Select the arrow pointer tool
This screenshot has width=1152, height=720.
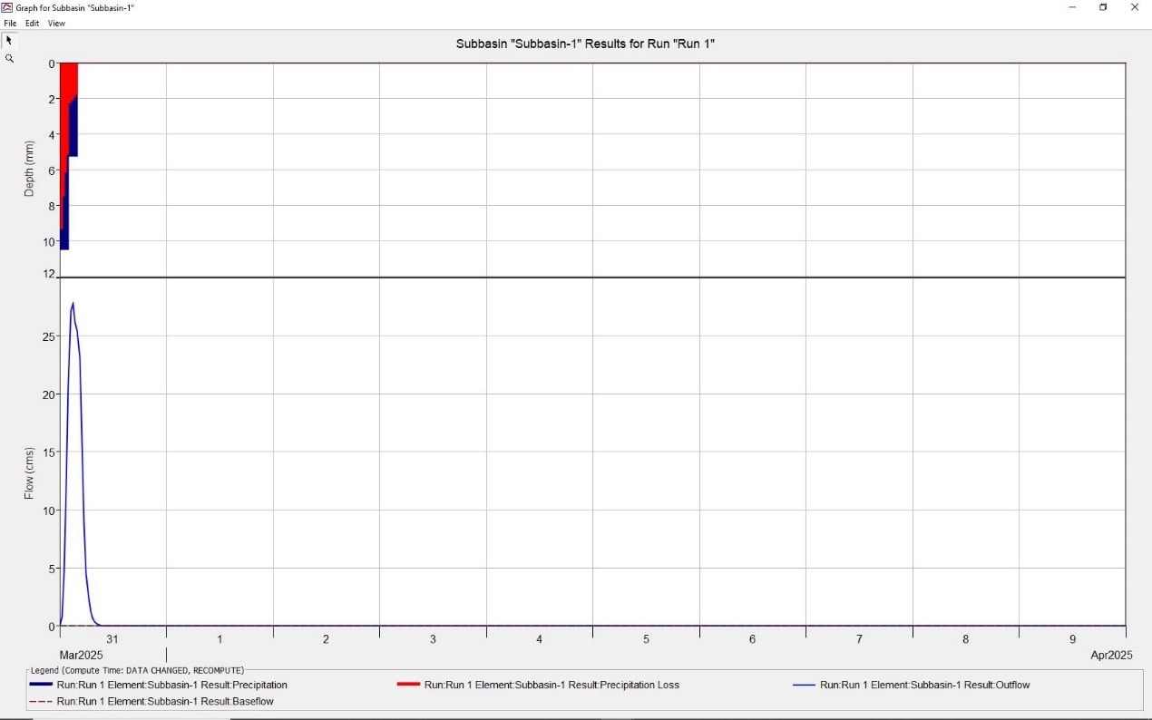pos(9,41)
